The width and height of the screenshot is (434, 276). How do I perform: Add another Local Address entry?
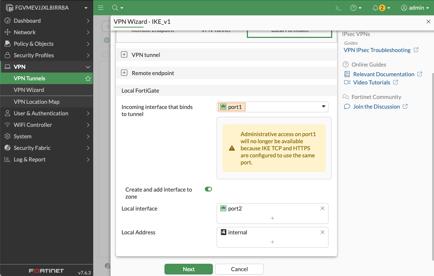(x=272, y=242)
